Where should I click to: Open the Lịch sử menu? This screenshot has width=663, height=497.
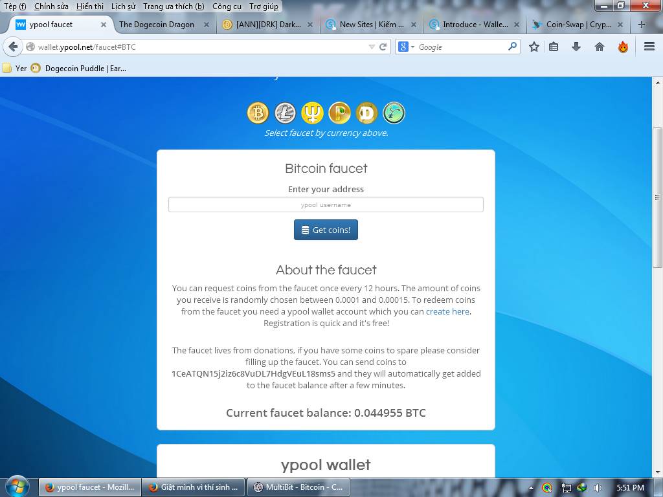pyautogui.click(x=123, y=6)
